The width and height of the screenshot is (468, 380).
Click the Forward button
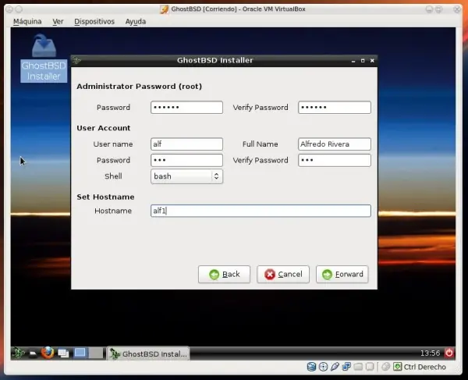click(x=342, y=274)
